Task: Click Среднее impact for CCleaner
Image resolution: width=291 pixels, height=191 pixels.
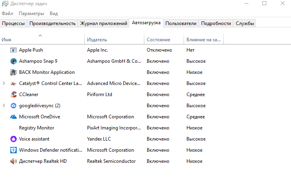Action: tap(196, 95)
